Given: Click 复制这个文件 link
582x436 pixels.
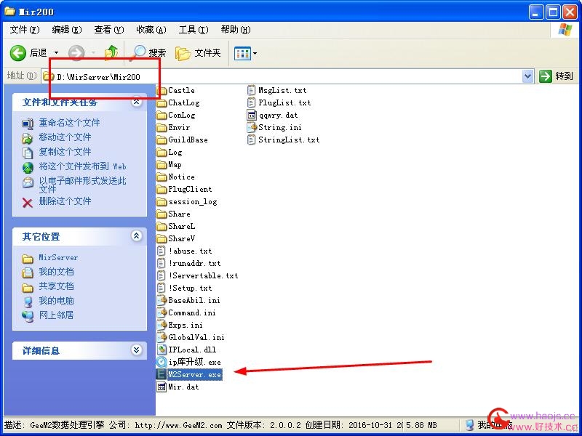Looking at the screenshot, I should 65,152.
